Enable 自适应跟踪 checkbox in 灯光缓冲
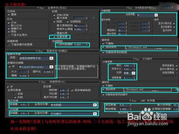 tap(176, 73)
